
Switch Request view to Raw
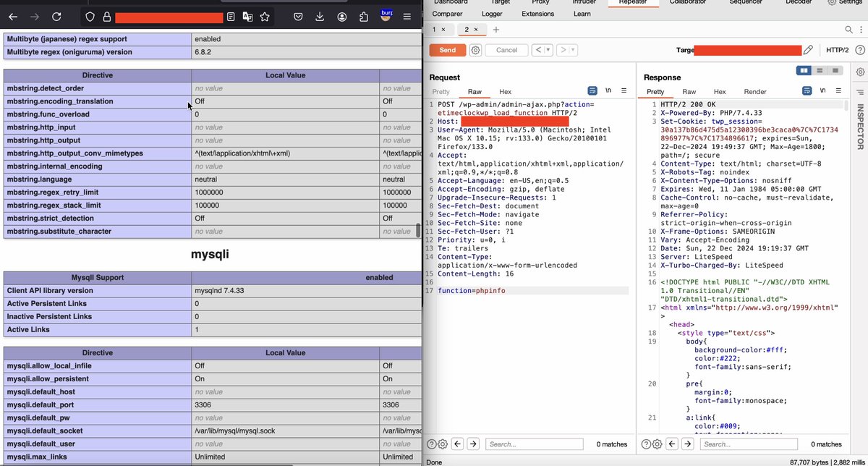click(x=475, y=92)
